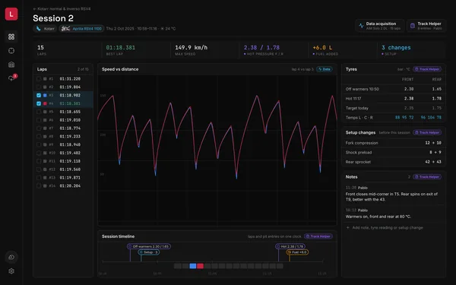Click the Temps L · C · R row
The height and width of the screenshot is (285, 456).
coord(394,118)
